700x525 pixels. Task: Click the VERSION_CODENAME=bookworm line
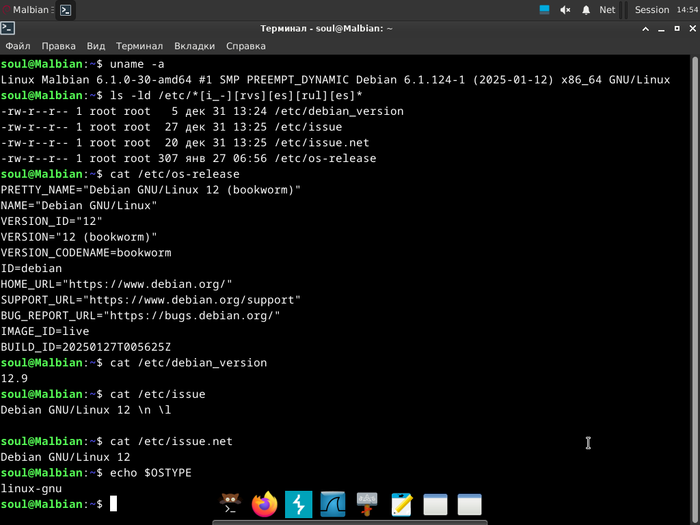tap(85, 253)
